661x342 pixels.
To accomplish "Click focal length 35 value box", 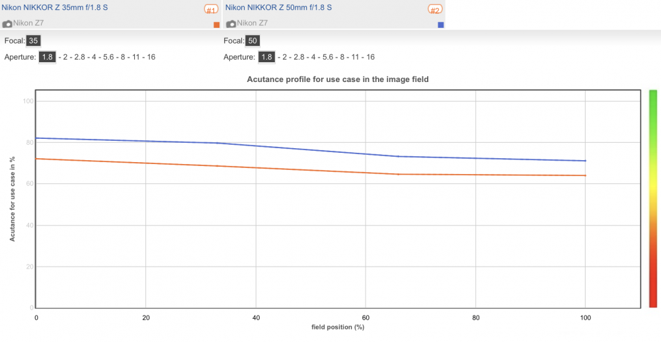I will click(33, 41).
